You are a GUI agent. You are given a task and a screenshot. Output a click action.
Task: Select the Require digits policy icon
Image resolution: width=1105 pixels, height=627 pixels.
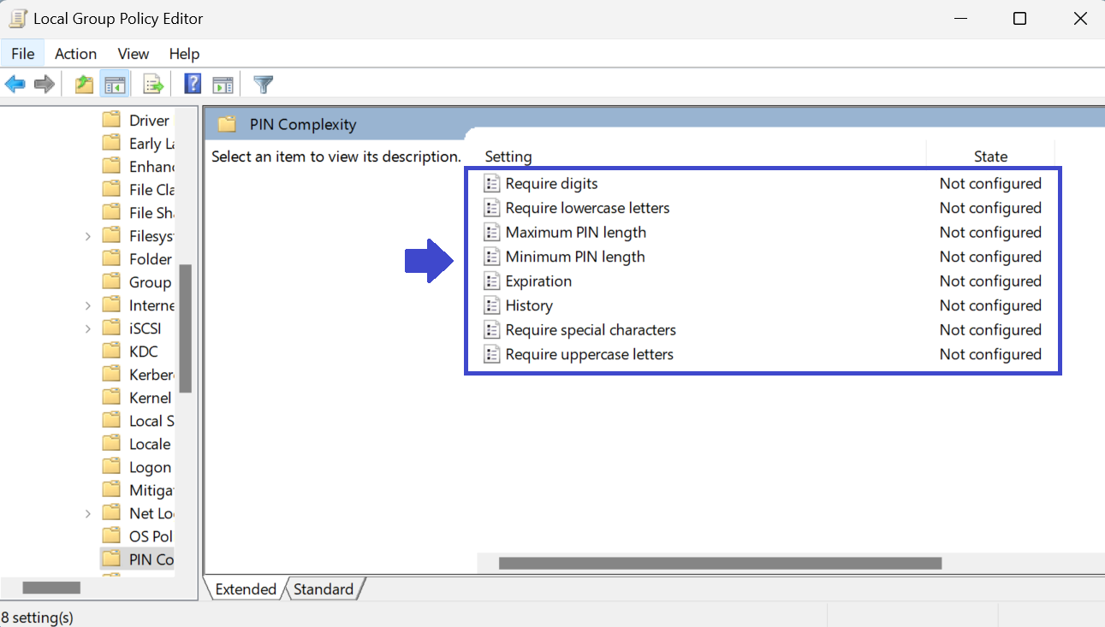tap(492, 184)
